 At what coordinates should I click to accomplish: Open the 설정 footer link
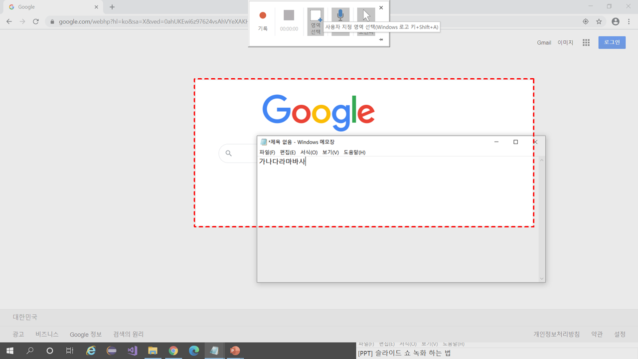[x=620, y=334]
